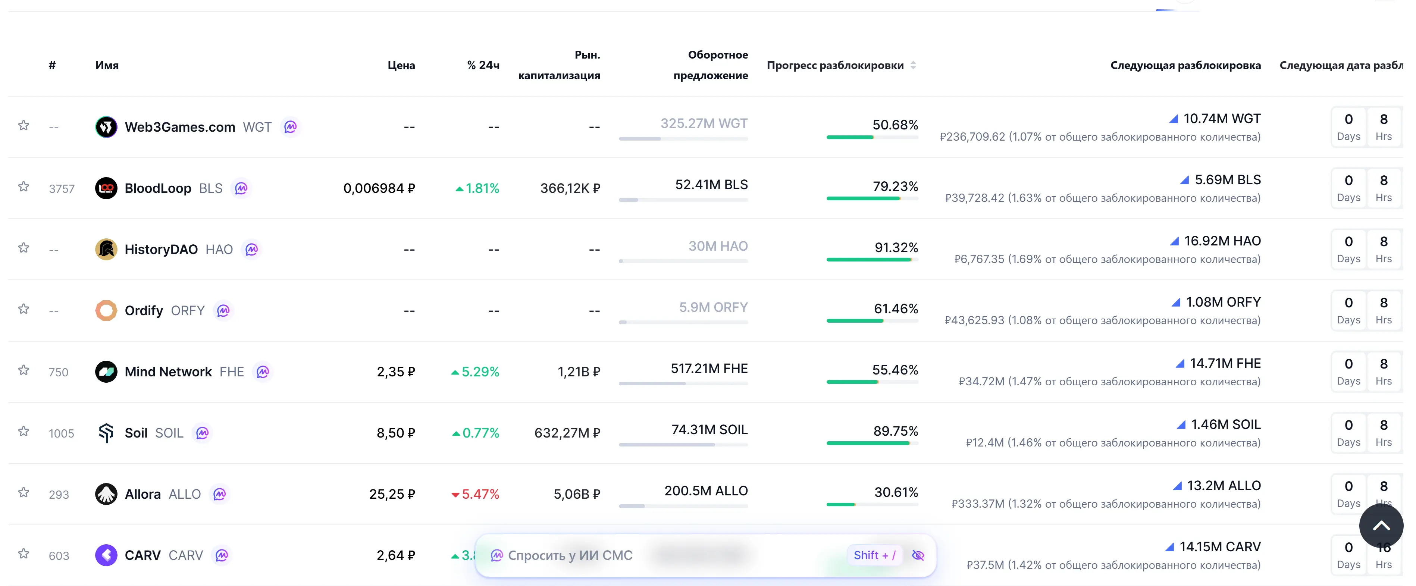1416x586 pixels.
Task: Open Ordify coin logo
Action: pos(106,311)
